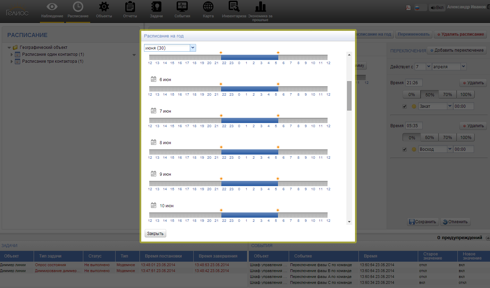The image size is (490, 288).
Task: Collapse the Географический объект tree node
Action: pyautogui.click(x=9, y=47)
